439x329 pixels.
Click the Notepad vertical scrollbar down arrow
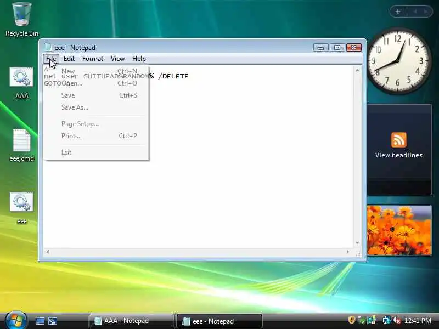pyautogui.click(x=357, y=243)
